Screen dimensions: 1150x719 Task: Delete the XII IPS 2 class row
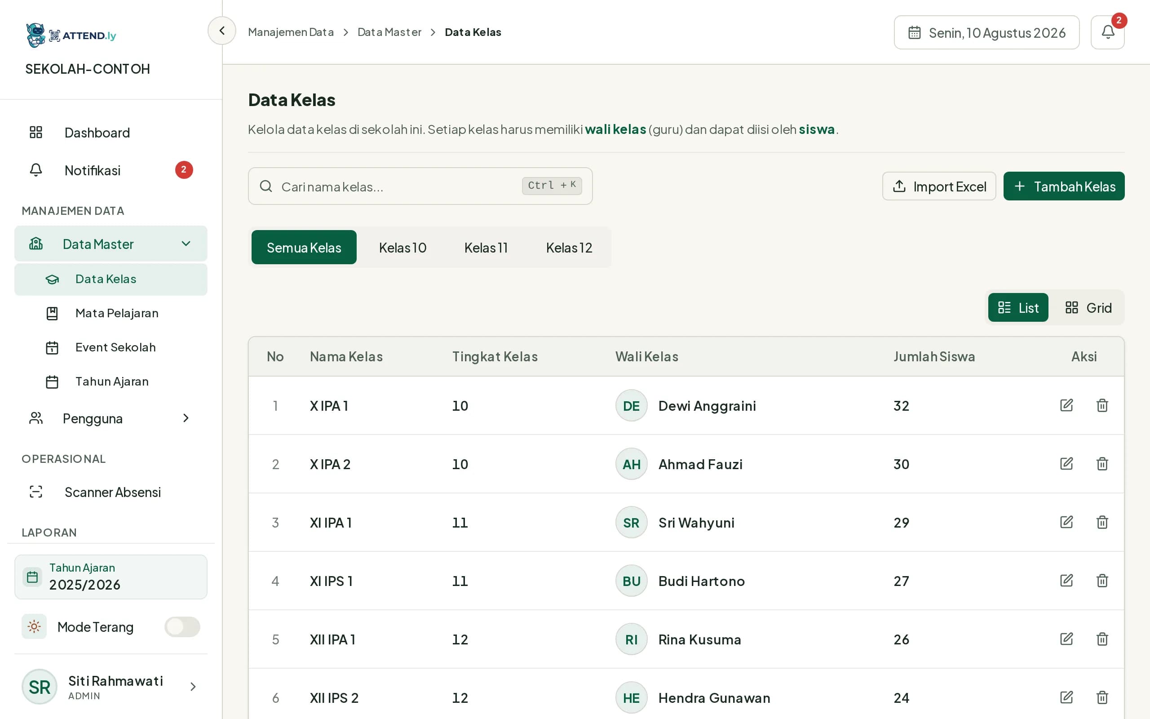[x=1102, y=697]
